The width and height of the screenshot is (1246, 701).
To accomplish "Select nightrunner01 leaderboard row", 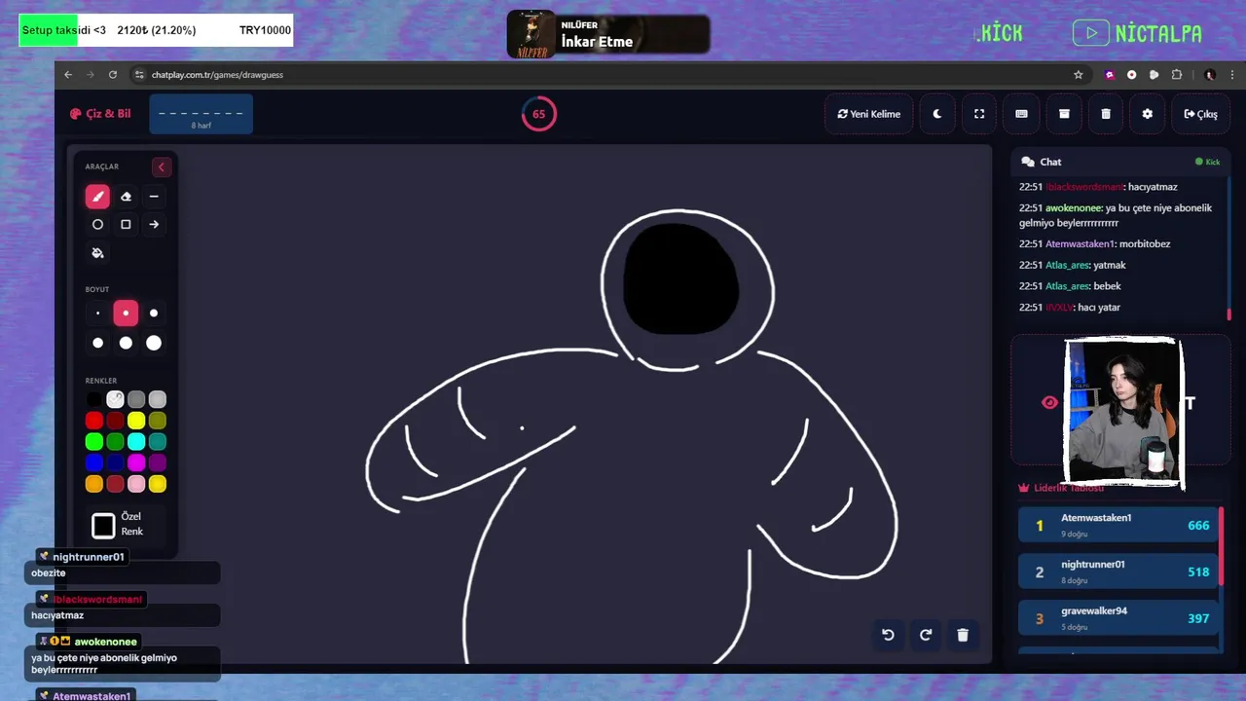I will pos(1119,572).
